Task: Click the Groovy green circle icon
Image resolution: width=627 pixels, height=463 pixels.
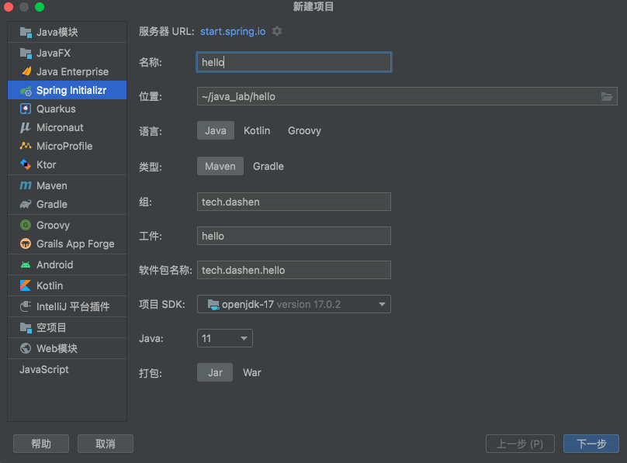Action: 26,226
